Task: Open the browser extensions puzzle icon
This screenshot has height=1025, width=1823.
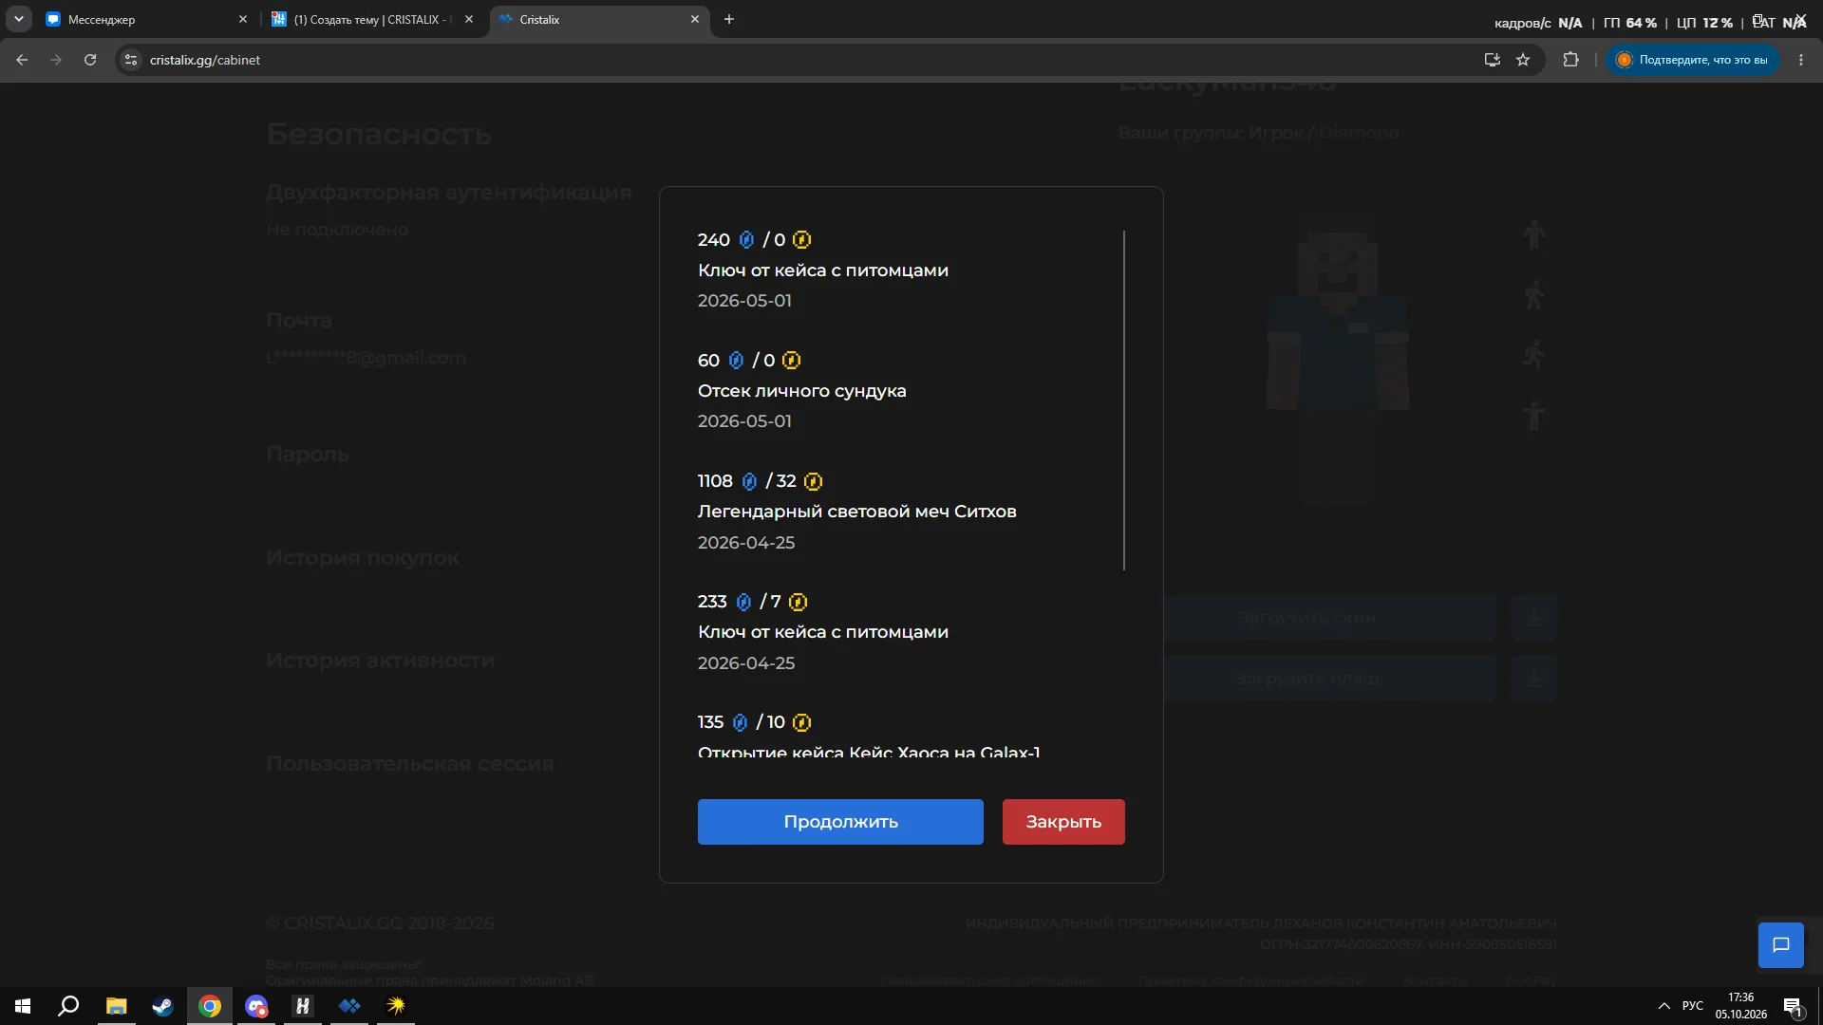Action: pyautogui.click(x=1570, y=60)
